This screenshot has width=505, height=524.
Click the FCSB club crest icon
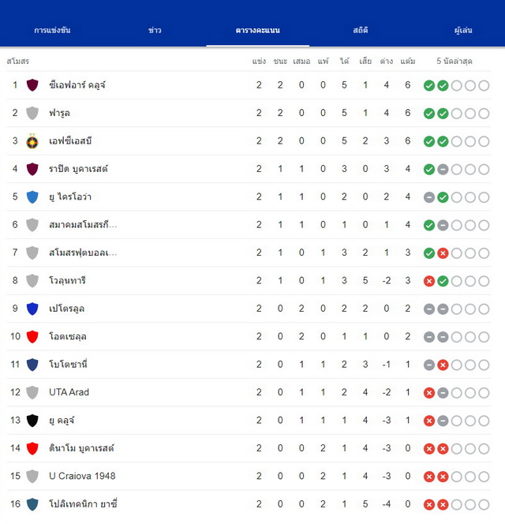pyautogui.click(x=32, y=141)
